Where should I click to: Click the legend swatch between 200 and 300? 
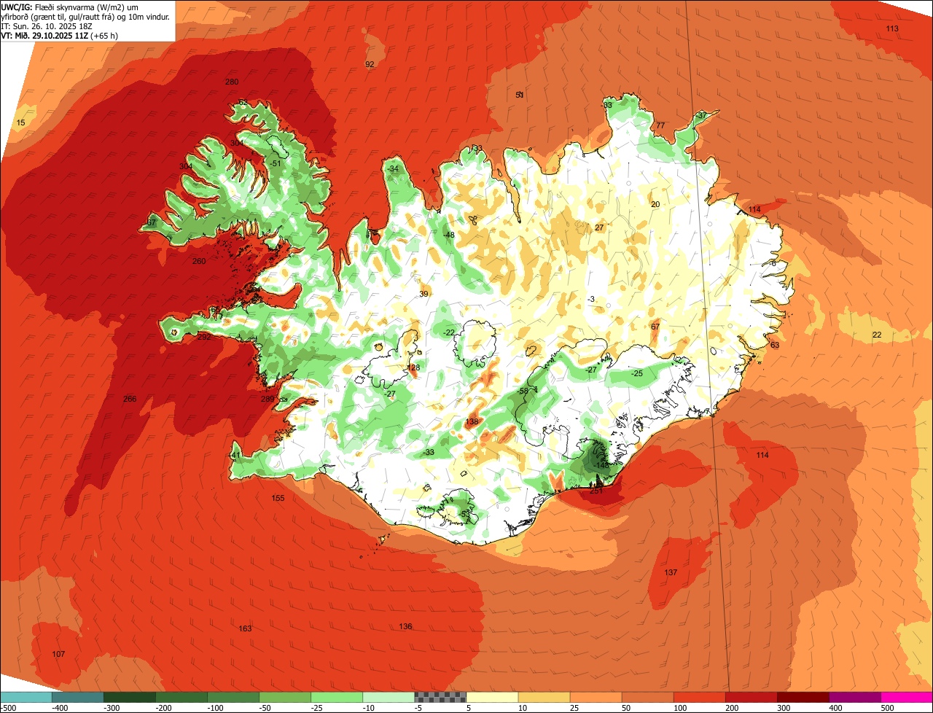751,697
